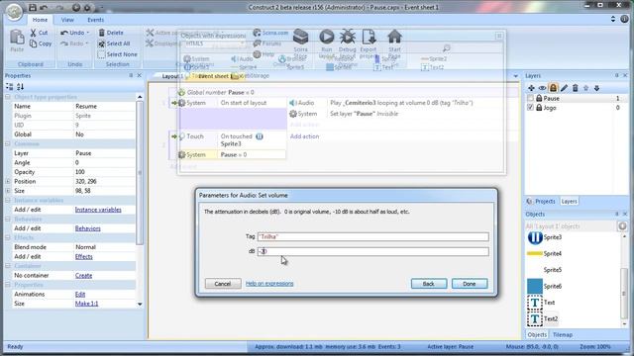This screenshot has width=634, height=356.
Task: Switch to the Events ribbon tab
Action: (95, 20)
